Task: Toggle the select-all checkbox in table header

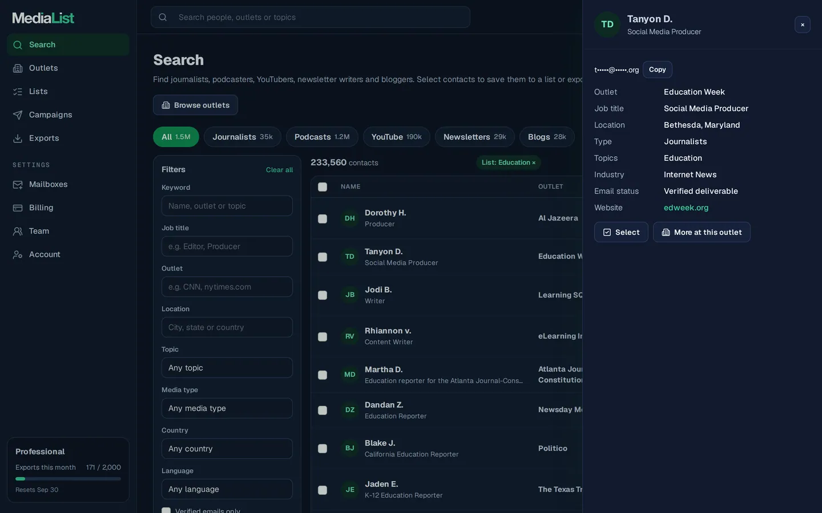Action: (323, 187)
